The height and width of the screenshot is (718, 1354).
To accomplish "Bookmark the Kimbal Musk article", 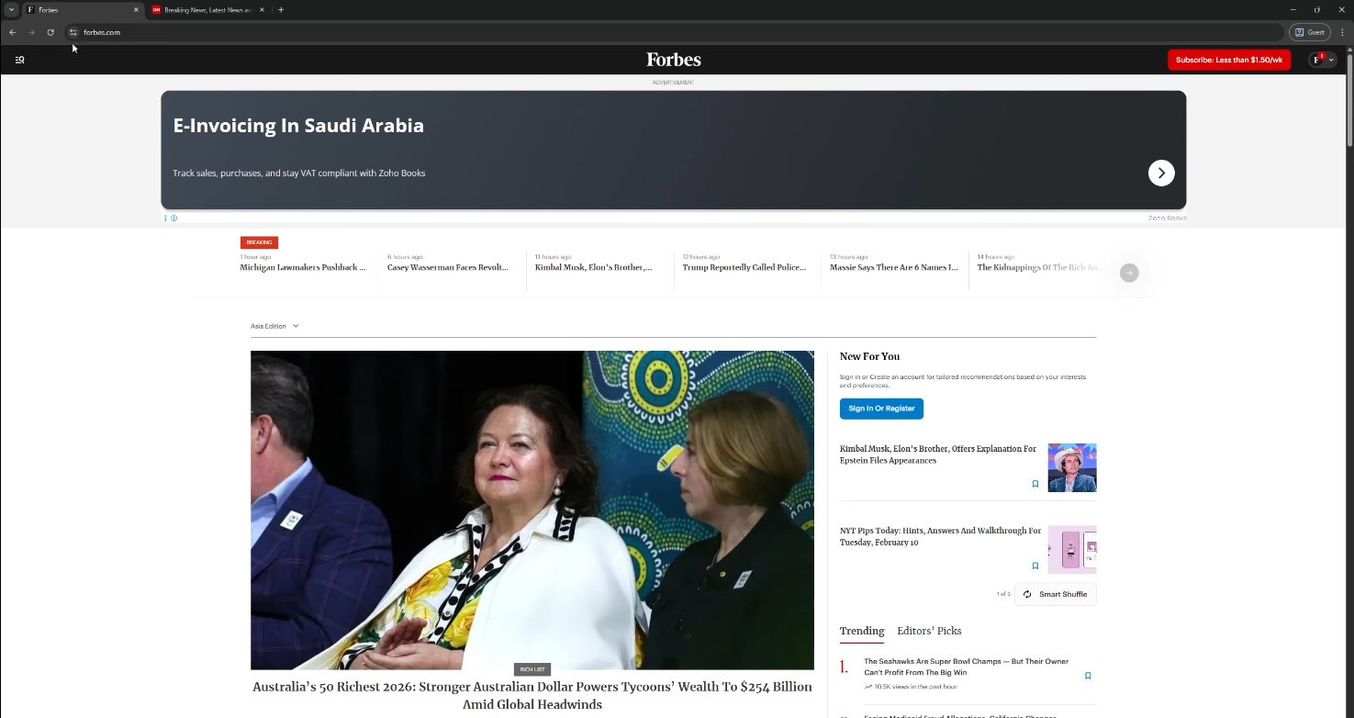I will point(1035,484).
